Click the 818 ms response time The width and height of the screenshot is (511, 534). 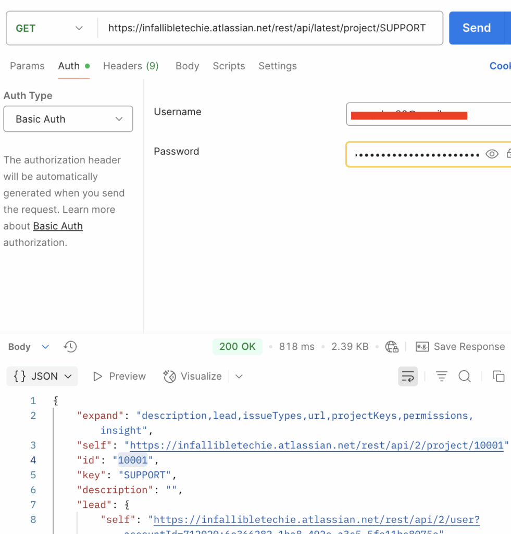(x=297, y=347)
